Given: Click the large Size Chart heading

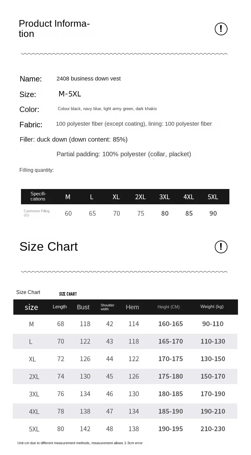Looking at the screenshot, I should coord(49,247).
